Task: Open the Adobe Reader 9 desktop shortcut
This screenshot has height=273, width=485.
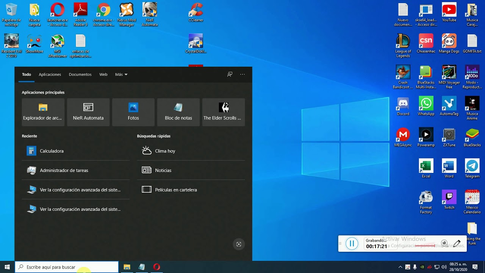Action: point(80,15)
